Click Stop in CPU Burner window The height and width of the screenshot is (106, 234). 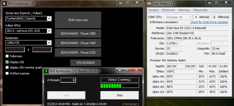click(119, 95)
